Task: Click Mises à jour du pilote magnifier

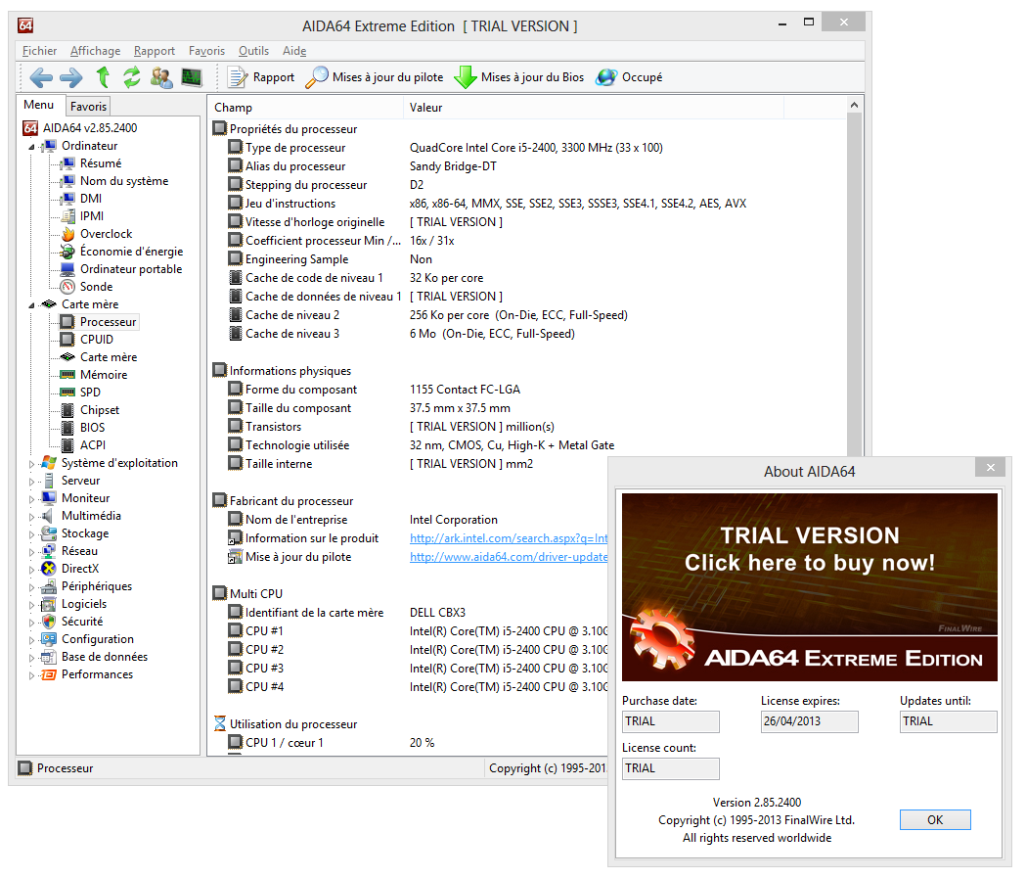Action: tap(375, 77)
